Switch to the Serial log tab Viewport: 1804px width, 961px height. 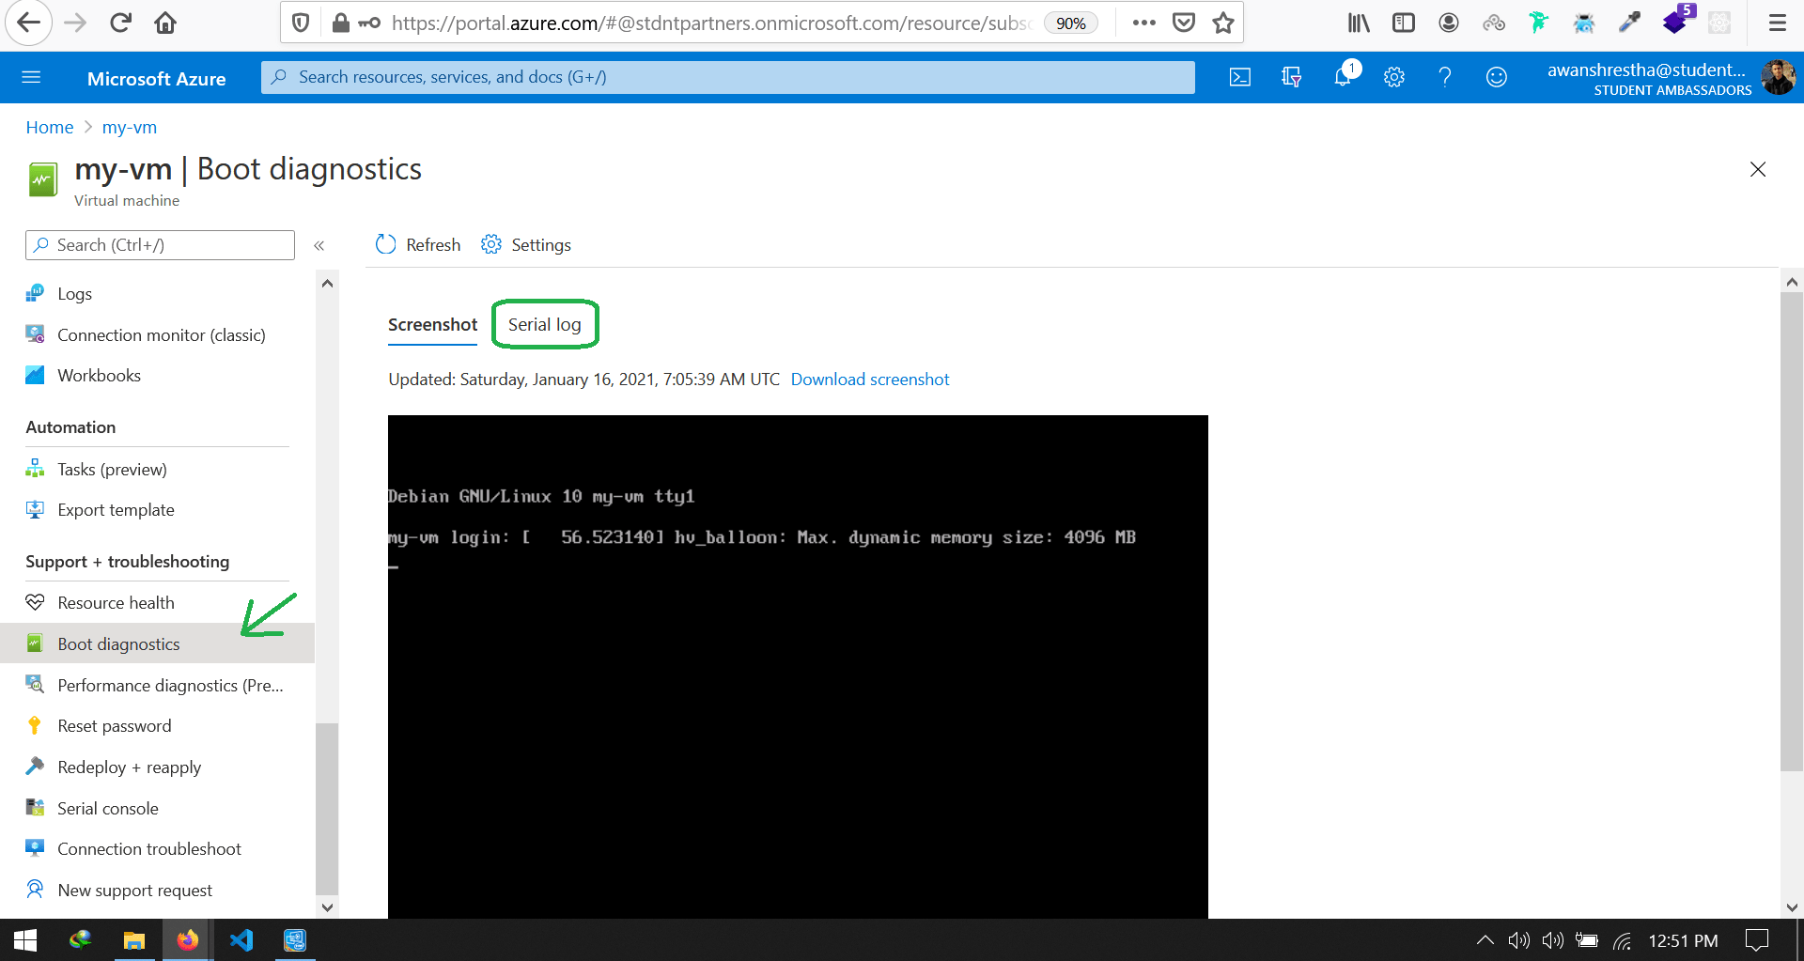tap(545, 324)
